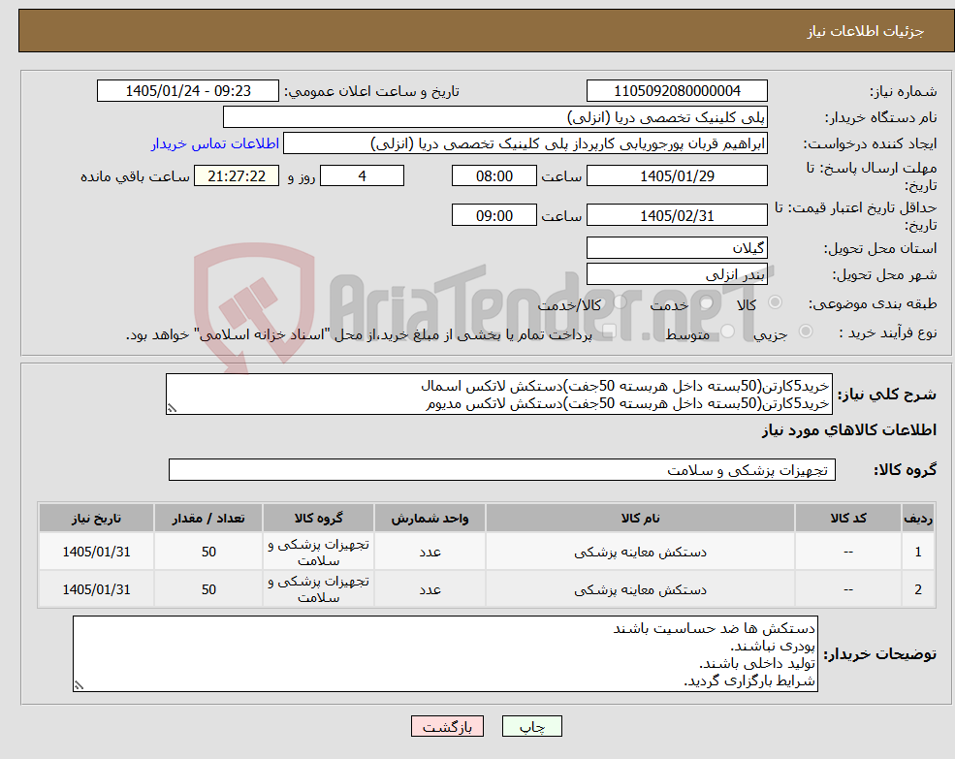
Task: Click the province field گیلان
Action: point(677,248)
